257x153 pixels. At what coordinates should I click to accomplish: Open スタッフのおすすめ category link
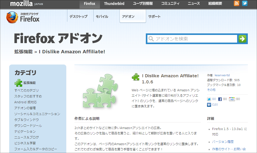[x=28, y=96]
